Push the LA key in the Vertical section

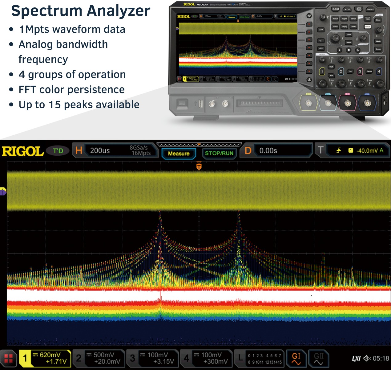pos(350,71)
